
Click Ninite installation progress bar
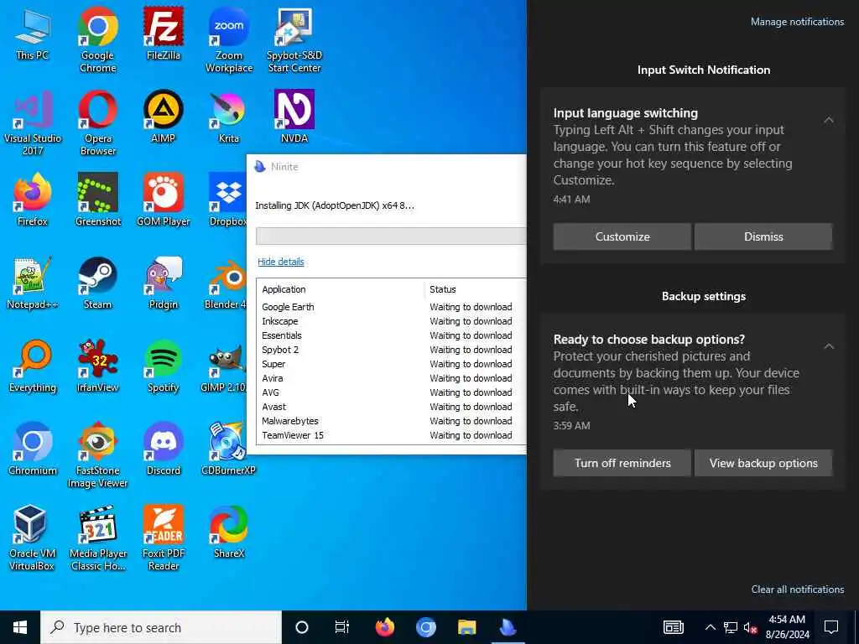coord(391,236)
